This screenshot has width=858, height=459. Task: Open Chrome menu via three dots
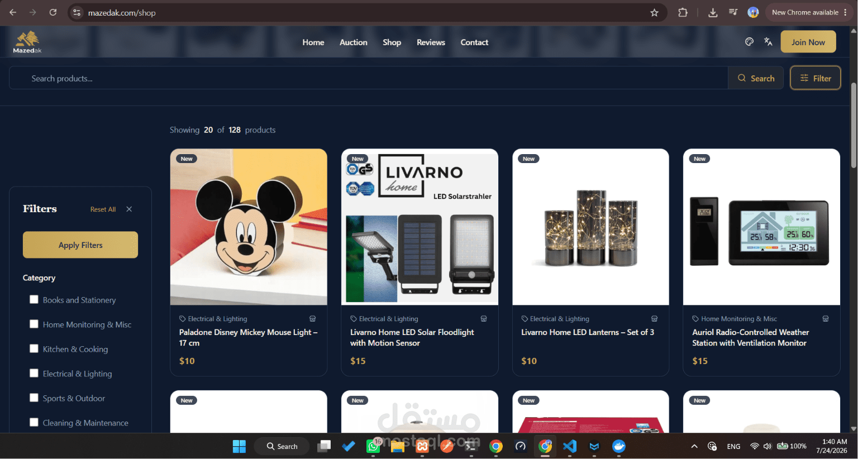[x=846, y=12]
